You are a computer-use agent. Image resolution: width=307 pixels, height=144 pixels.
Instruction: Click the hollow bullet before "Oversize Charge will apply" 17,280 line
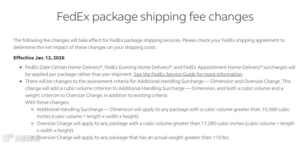click(33, 124)
